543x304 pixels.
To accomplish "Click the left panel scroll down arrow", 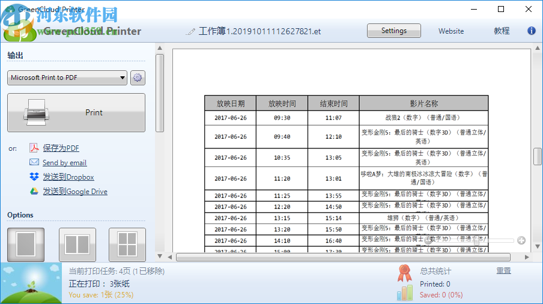I will click(160, 256).
